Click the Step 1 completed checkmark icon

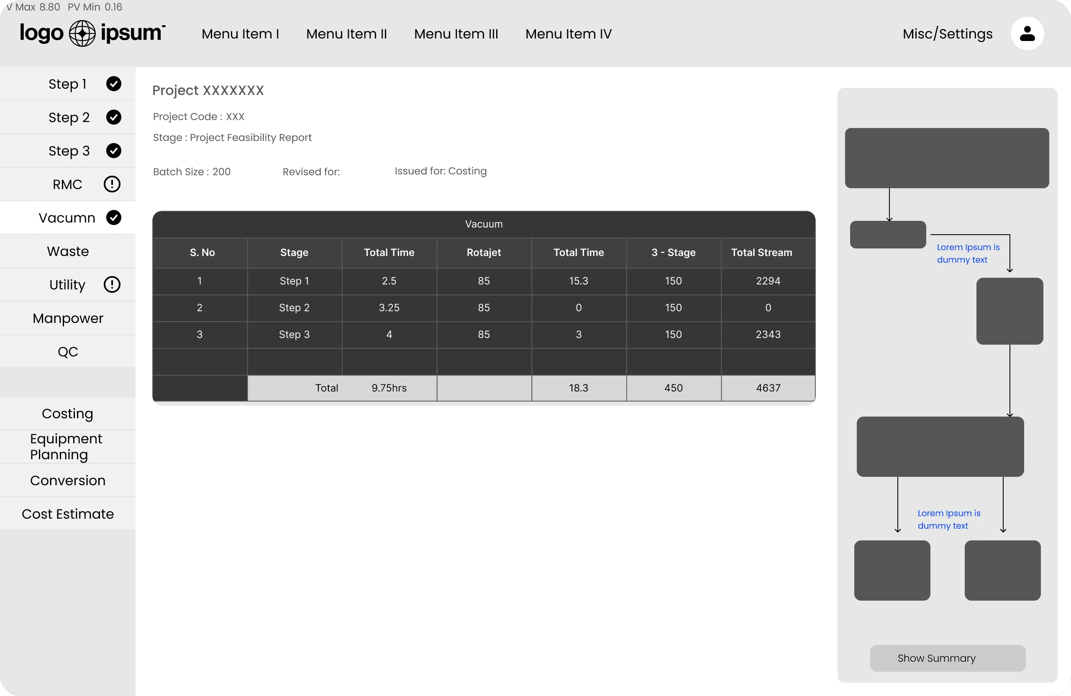tap(114, 84)
